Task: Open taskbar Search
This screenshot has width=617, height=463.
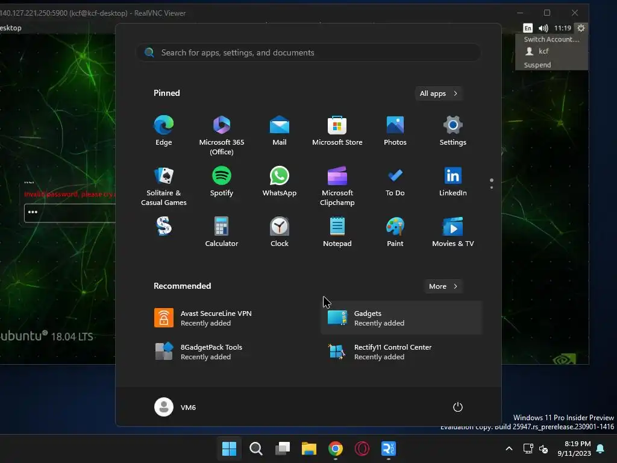Action: click(x=255, y=449)
